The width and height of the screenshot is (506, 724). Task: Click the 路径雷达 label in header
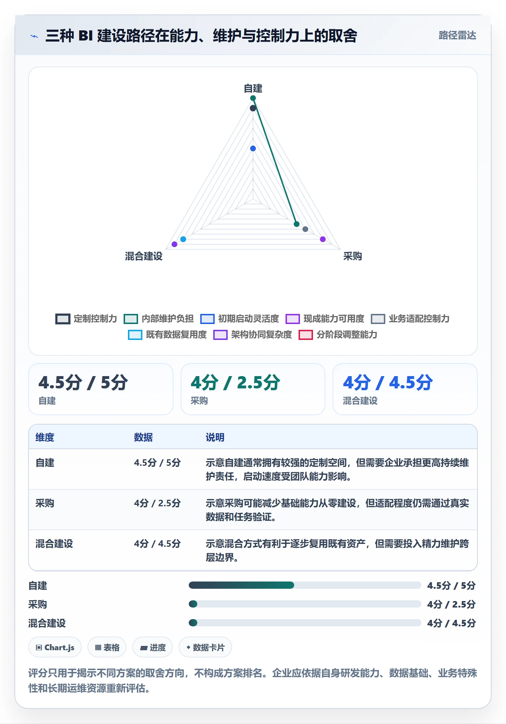(x=457, y=35)
